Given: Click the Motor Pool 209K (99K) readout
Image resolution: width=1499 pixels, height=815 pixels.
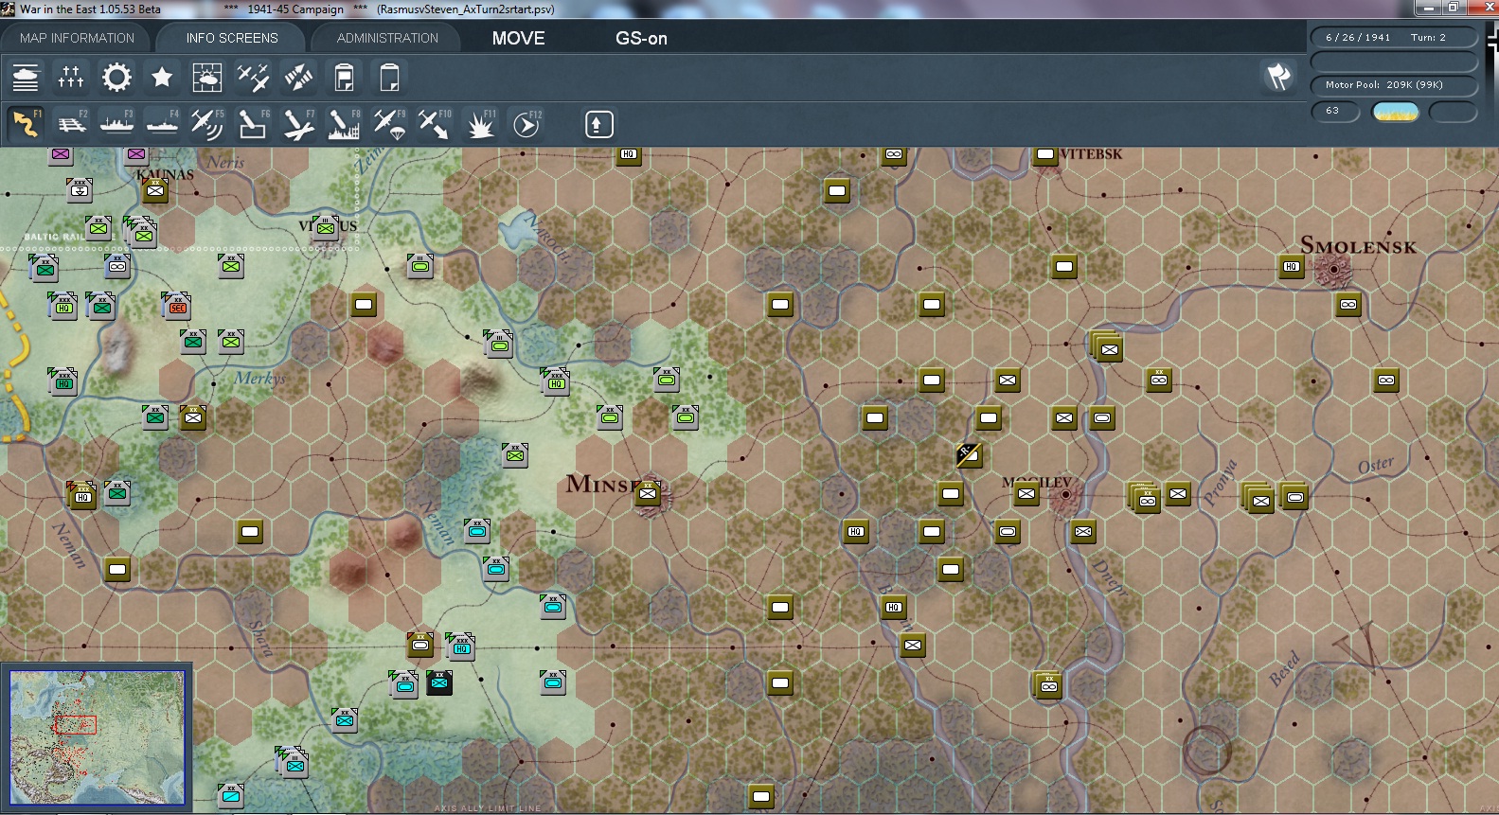Looking at the screenshot, I should (1394, 85).
